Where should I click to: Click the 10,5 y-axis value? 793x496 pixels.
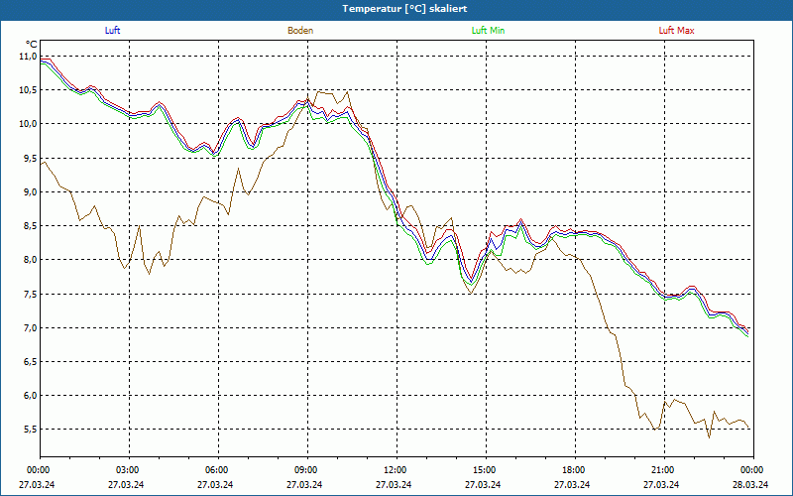point(28,90)
